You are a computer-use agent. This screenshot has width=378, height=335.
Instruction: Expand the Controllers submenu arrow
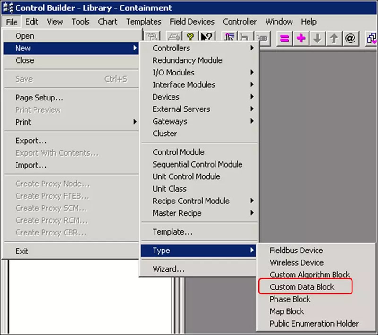(x=252, y=48)
